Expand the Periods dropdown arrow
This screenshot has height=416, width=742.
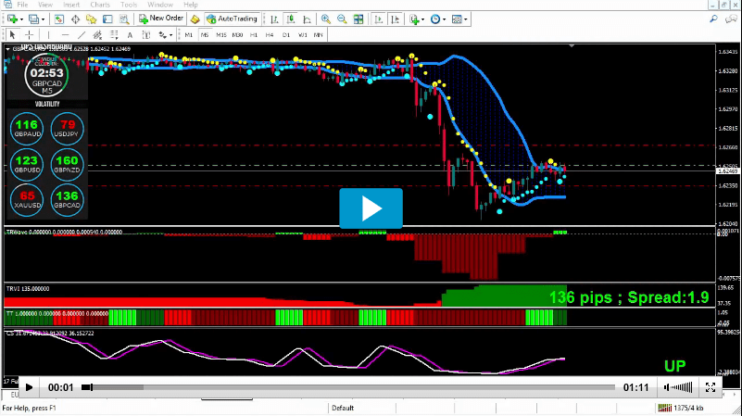pyautogui.click(x=444, y=19)
